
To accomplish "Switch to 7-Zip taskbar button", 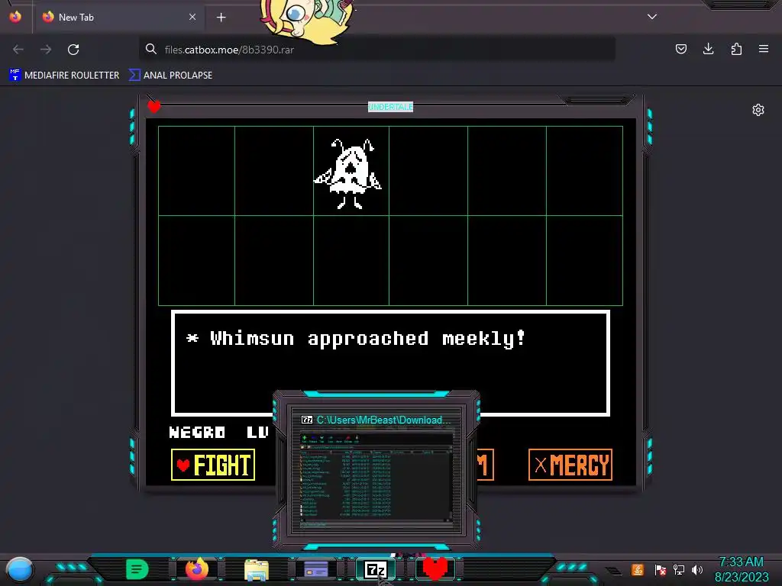I will coord(376,569).
